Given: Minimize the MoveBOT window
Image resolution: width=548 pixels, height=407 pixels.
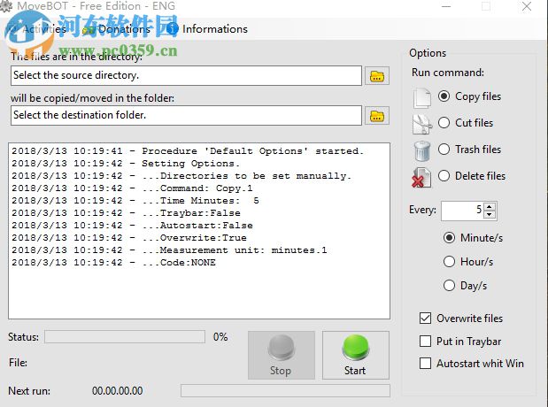Looking at the screenshot, I should [x=446, y=6].
